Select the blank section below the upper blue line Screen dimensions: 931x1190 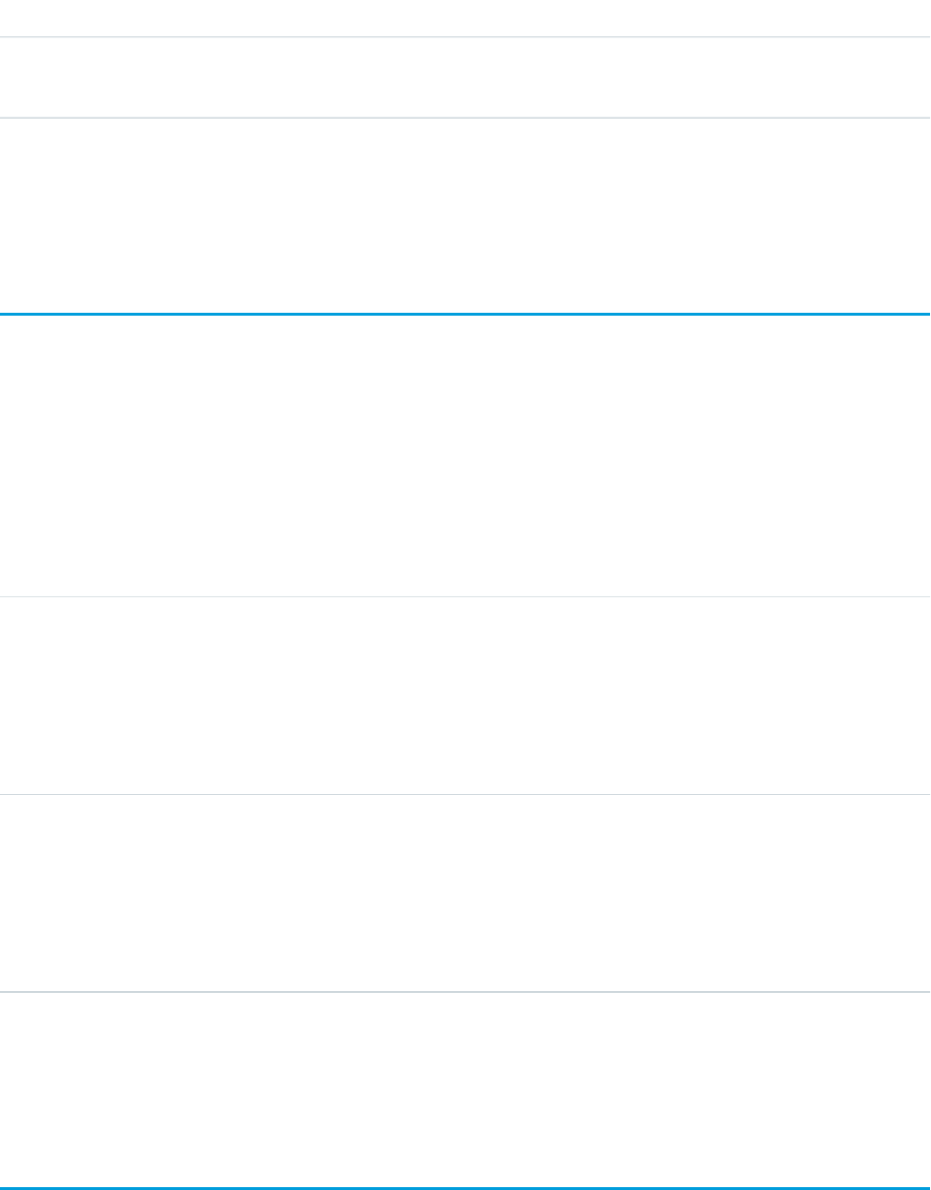[465, 455]
